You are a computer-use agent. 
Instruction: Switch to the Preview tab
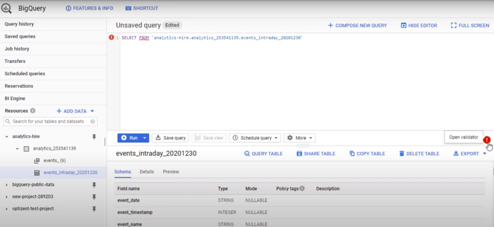[x=171, y=172]
